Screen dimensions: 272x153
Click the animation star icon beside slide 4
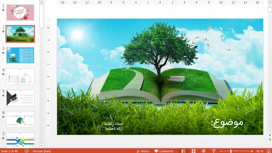(3, 74)
